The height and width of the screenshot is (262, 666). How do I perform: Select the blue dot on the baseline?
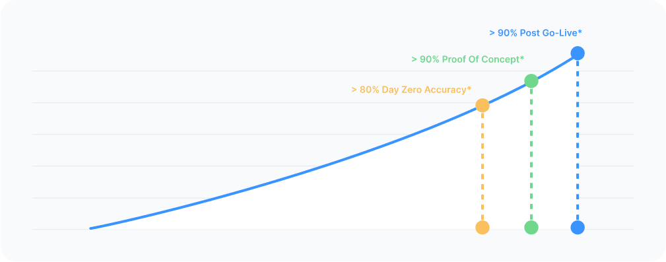(578, 228)
